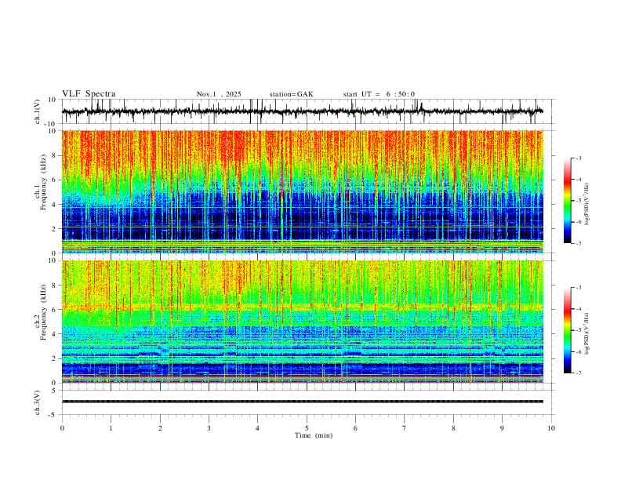Click time axis tick label '5'
The image size is (621, 480).
pos(307,428)
